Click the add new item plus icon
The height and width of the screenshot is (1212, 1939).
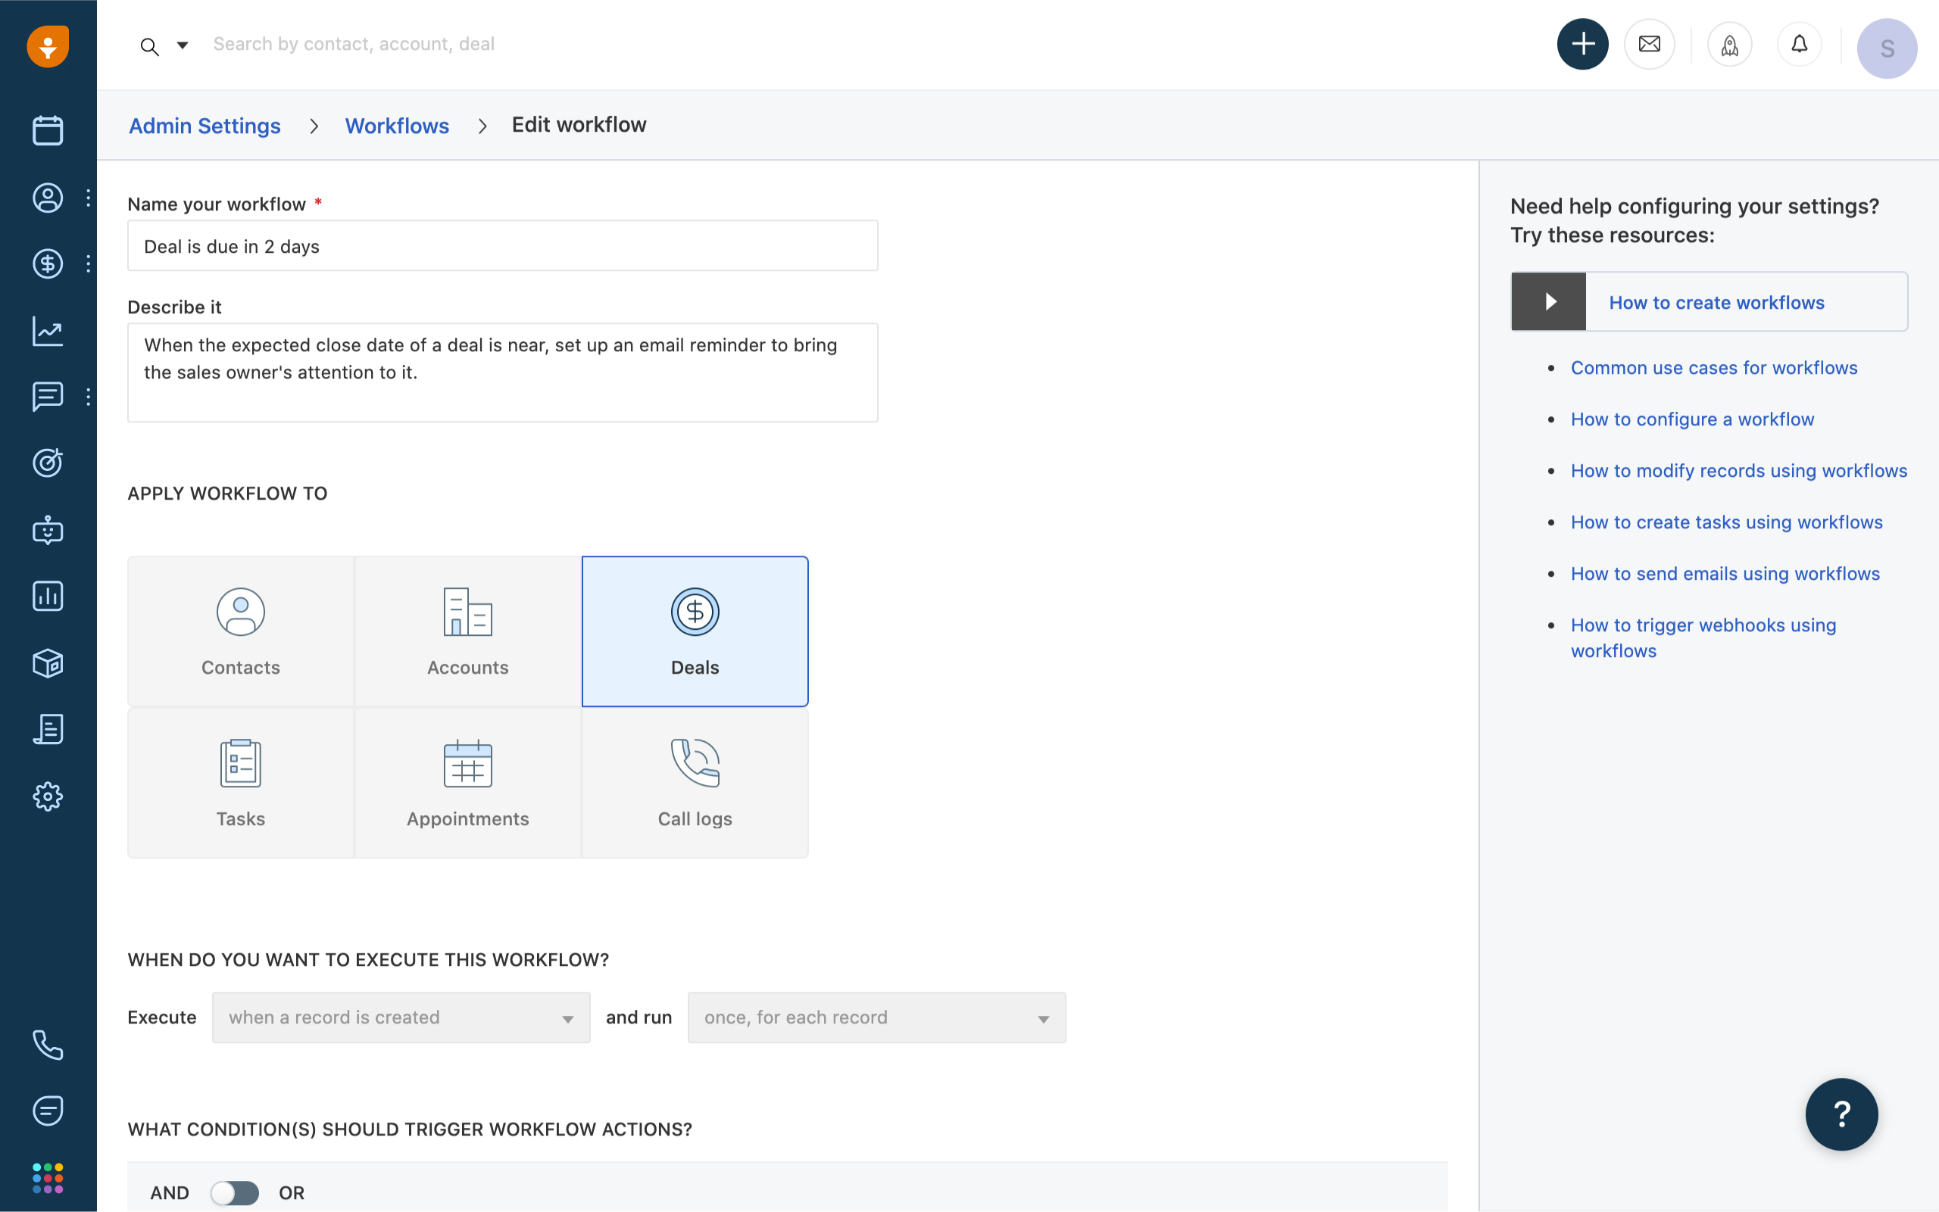tap(1583, 43)
